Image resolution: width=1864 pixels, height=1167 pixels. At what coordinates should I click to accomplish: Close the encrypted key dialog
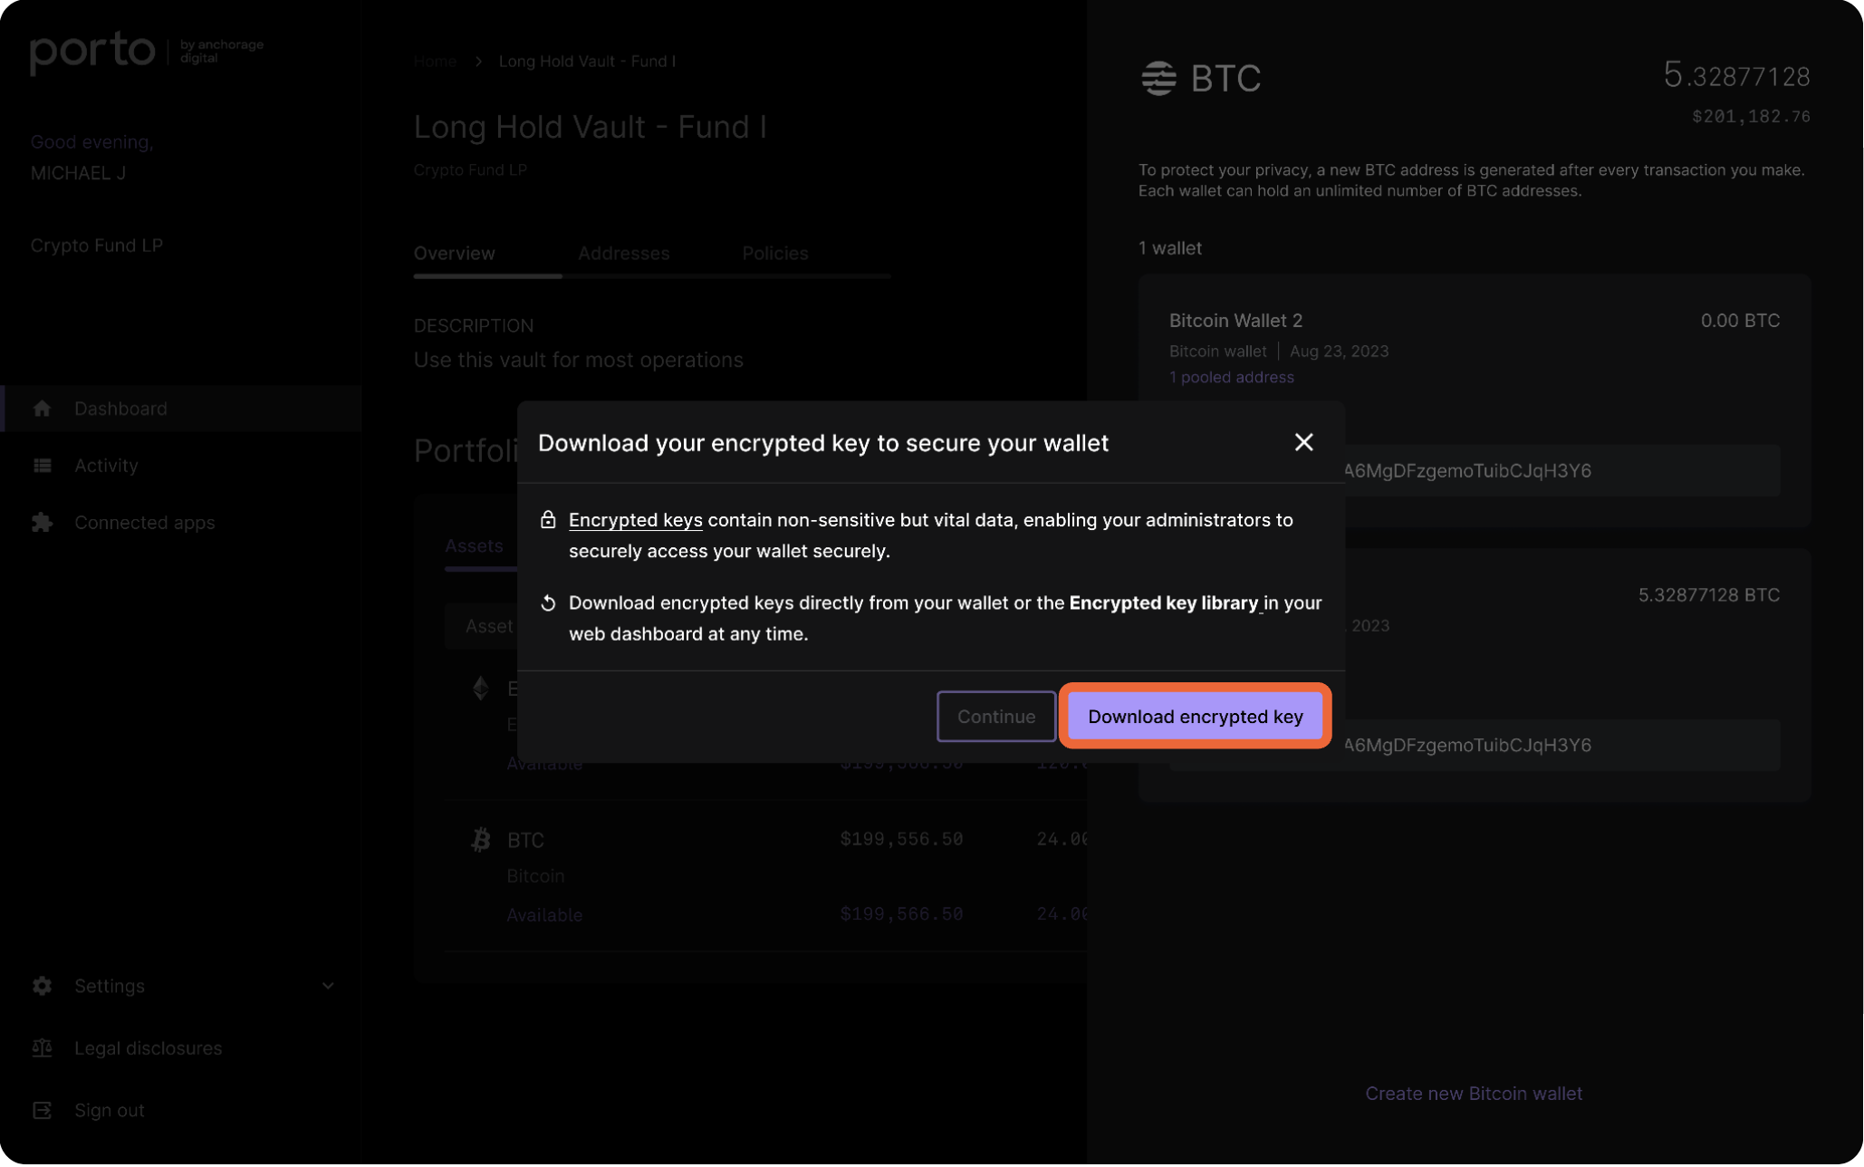(1304, 443)
